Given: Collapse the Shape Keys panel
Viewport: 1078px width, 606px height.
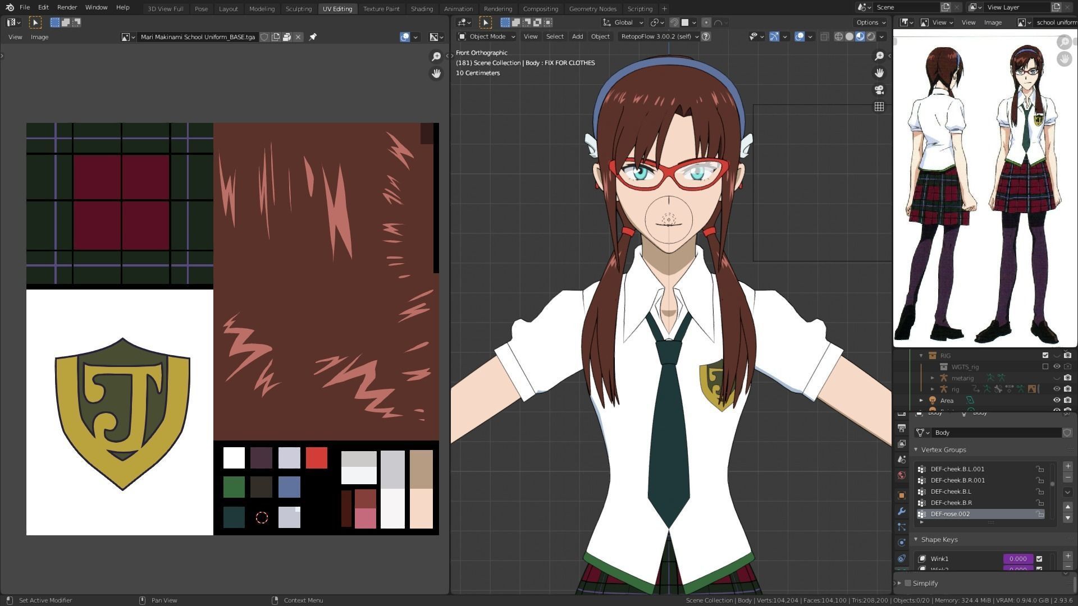Looking at the screenshot, I should click(916, 540).
